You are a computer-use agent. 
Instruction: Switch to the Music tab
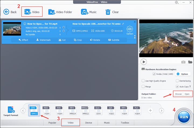(107, 123)
